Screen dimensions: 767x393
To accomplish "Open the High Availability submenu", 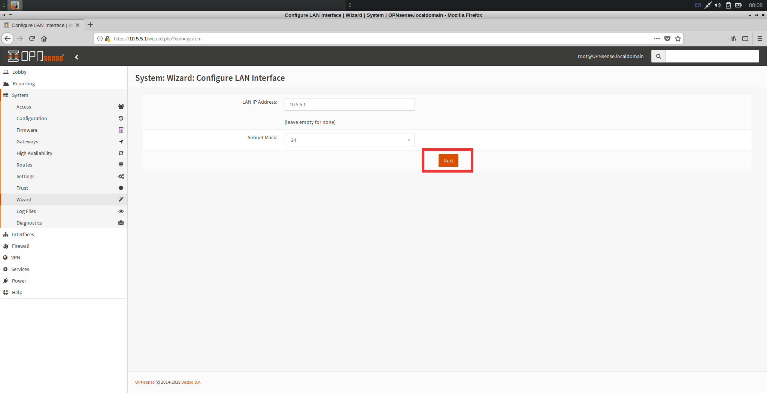I will point(64,153).
